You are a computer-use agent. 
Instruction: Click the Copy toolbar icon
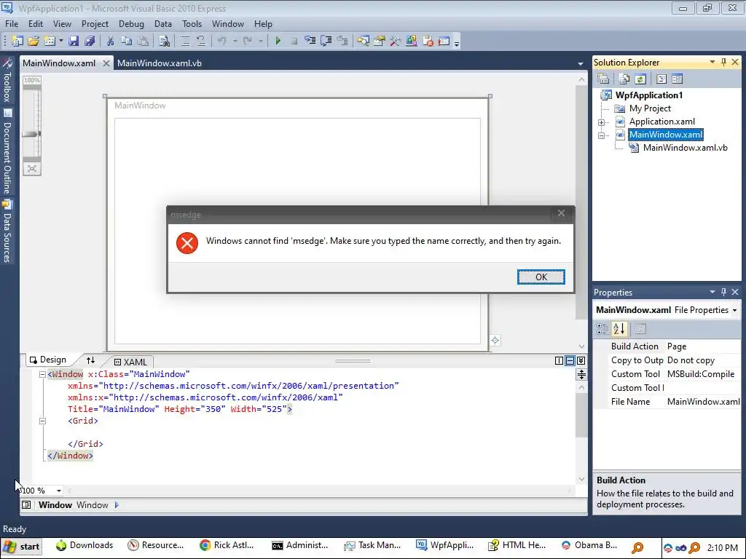[126, 41]
